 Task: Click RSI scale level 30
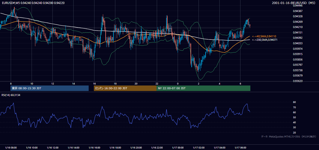pos(294,127)
